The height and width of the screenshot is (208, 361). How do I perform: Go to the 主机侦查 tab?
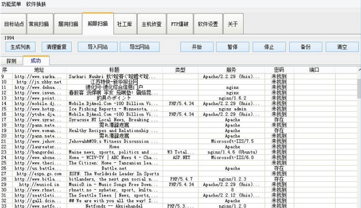(x=152, y=24)
